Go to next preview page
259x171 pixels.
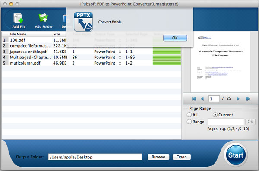[x=238, y=99]
